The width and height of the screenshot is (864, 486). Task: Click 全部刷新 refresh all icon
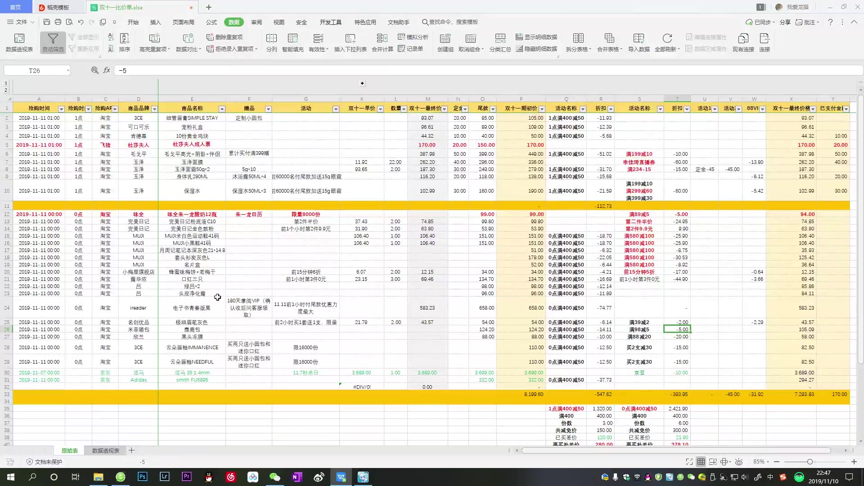[667, 43]
